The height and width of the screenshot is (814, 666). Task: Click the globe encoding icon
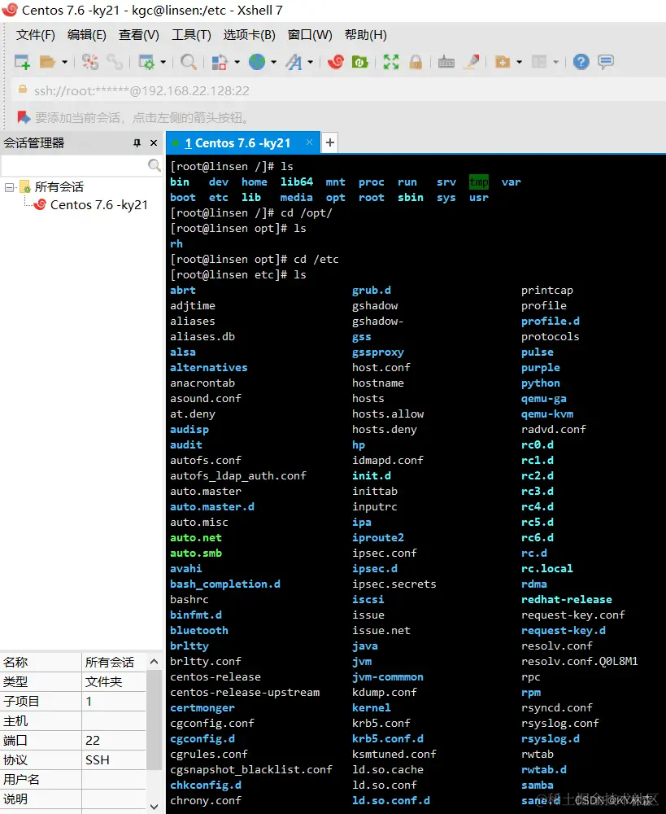tap(257, 62)
